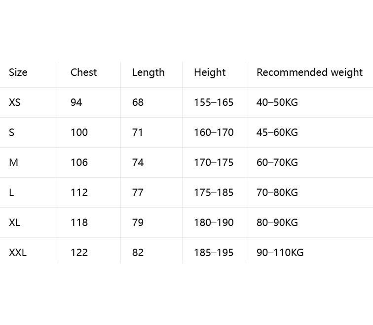Select chest value 118 cell
Image resolution: width=373 pixels, height=325 pixels.
pyautogui.click(x=79, y=223)
